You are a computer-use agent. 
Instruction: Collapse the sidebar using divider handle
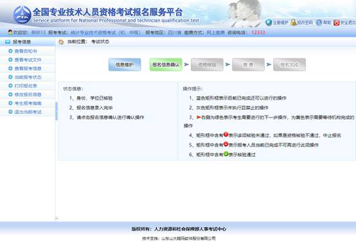coord(57,111)
